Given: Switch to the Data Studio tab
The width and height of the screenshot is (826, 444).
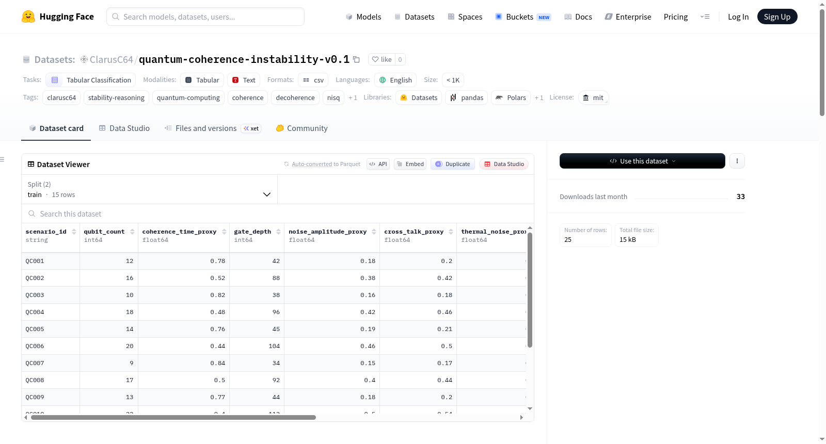Looking at the screenshot, I should click(x=124, y=128).
